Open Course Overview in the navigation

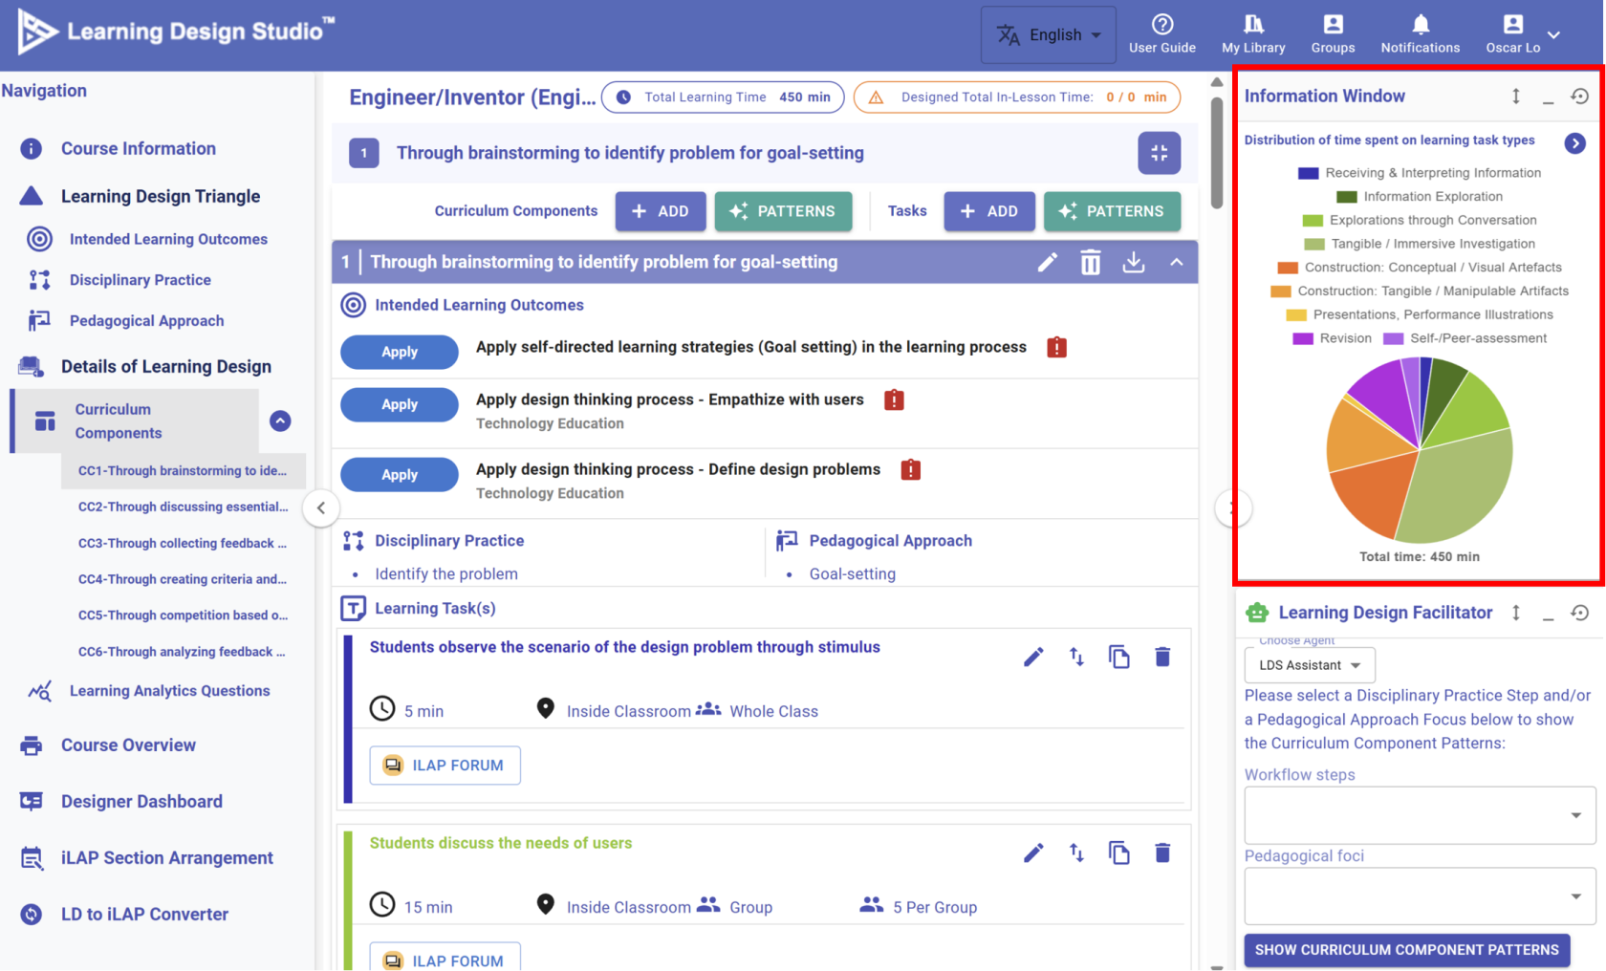click(128, 745)
